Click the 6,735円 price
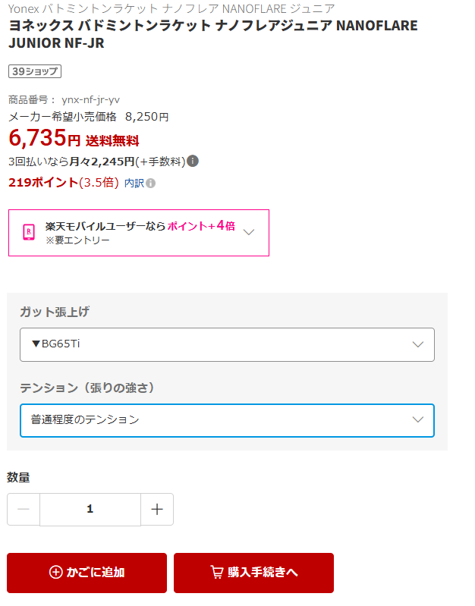 pos(44,138)
